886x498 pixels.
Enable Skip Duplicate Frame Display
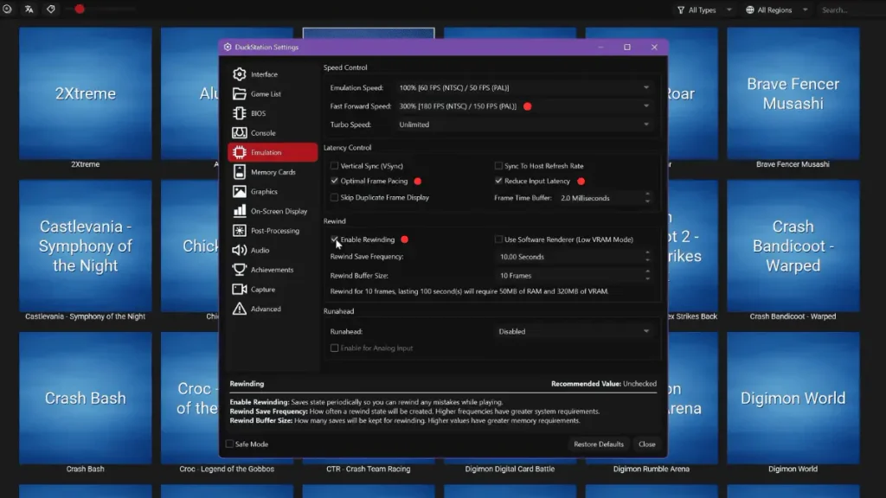coord(335,198)
